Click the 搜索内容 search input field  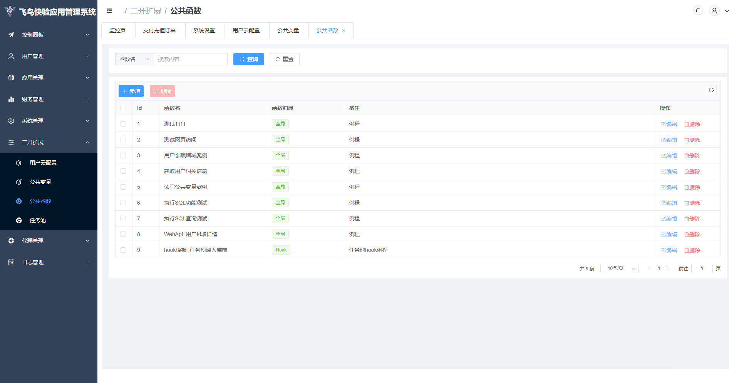coord(190,59)
